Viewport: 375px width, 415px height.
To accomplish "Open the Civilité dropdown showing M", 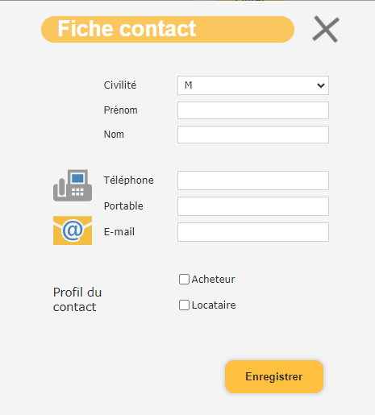I will [x=253, y=85].
